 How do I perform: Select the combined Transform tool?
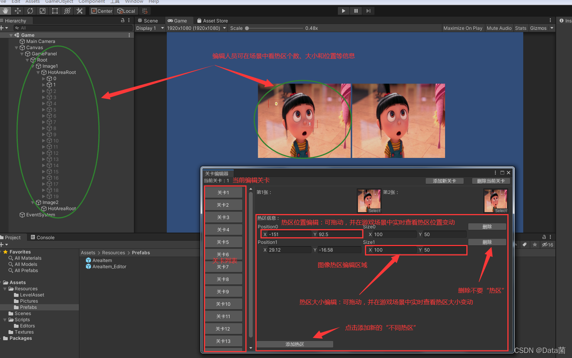click(67, 11)
